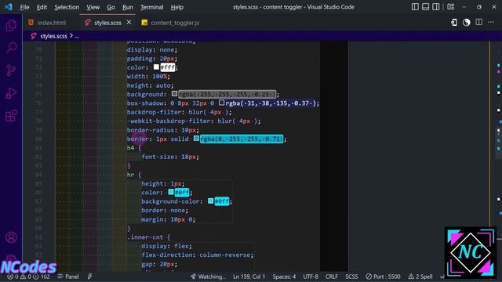The height and width of the screenshot is (282, 502).
Task: Click Panel status bar item
Action: pyautogui.click(x=68, y=277)
